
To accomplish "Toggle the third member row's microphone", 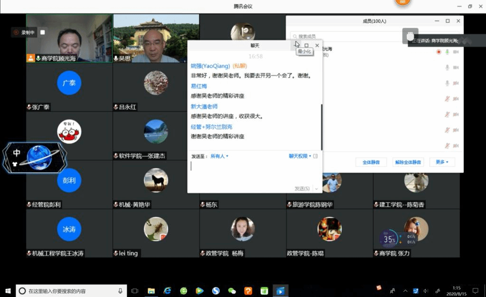I will pos(447,83).
